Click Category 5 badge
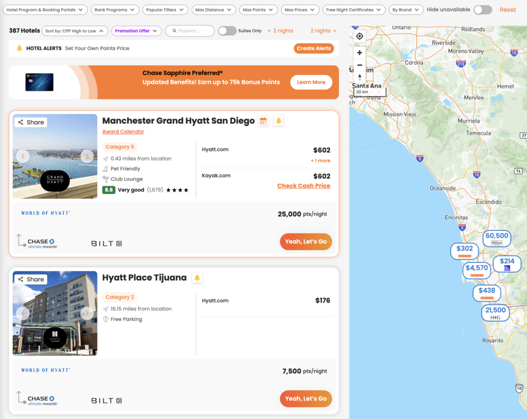Screen dimensions: 527x419 click(x=119, y=147)
